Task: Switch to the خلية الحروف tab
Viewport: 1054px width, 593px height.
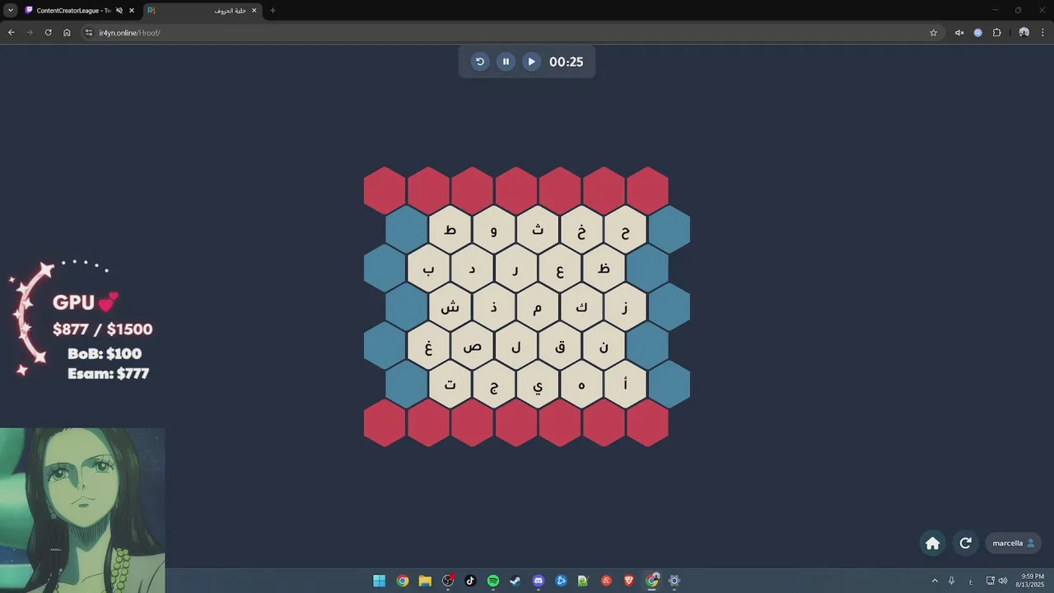Action: point(202,11)
